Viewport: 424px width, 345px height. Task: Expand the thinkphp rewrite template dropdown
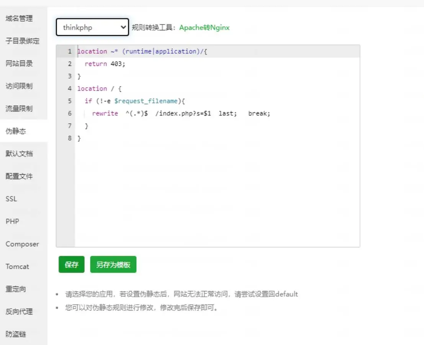click(92, 27)
